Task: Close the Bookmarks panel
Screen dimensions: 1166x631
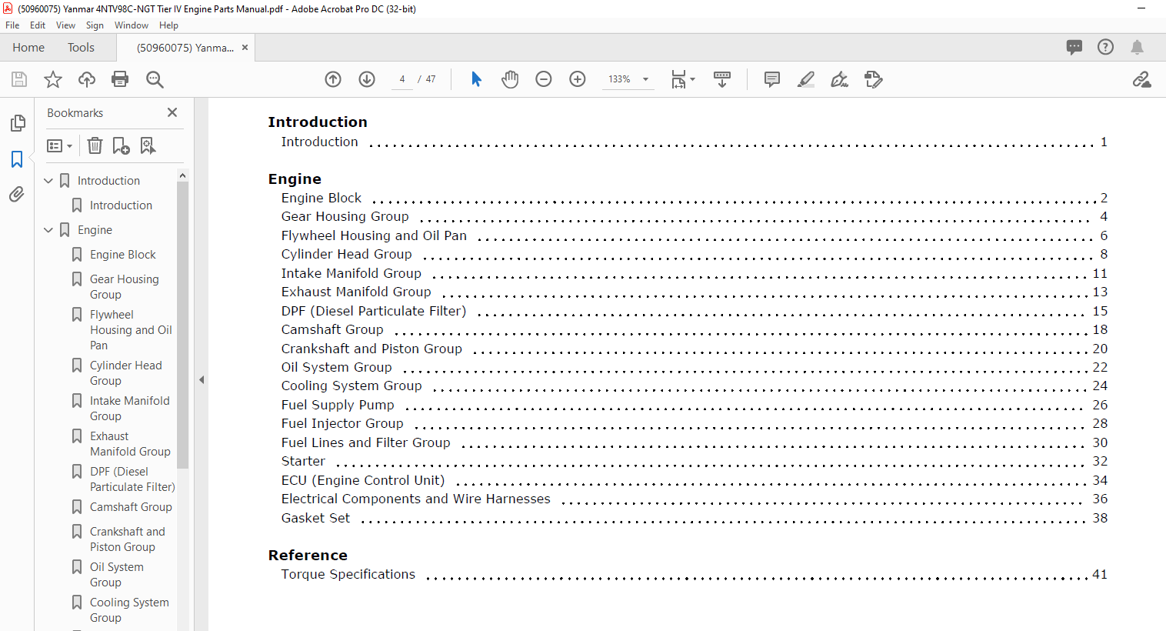Action: coord(172,112)
